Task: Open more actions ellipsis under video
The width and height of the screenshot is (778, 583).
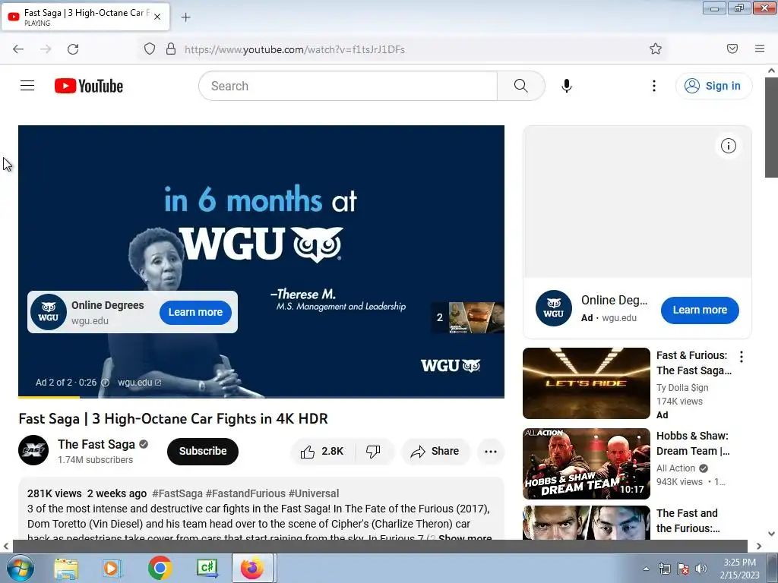Action: click(x=491, y=451)
